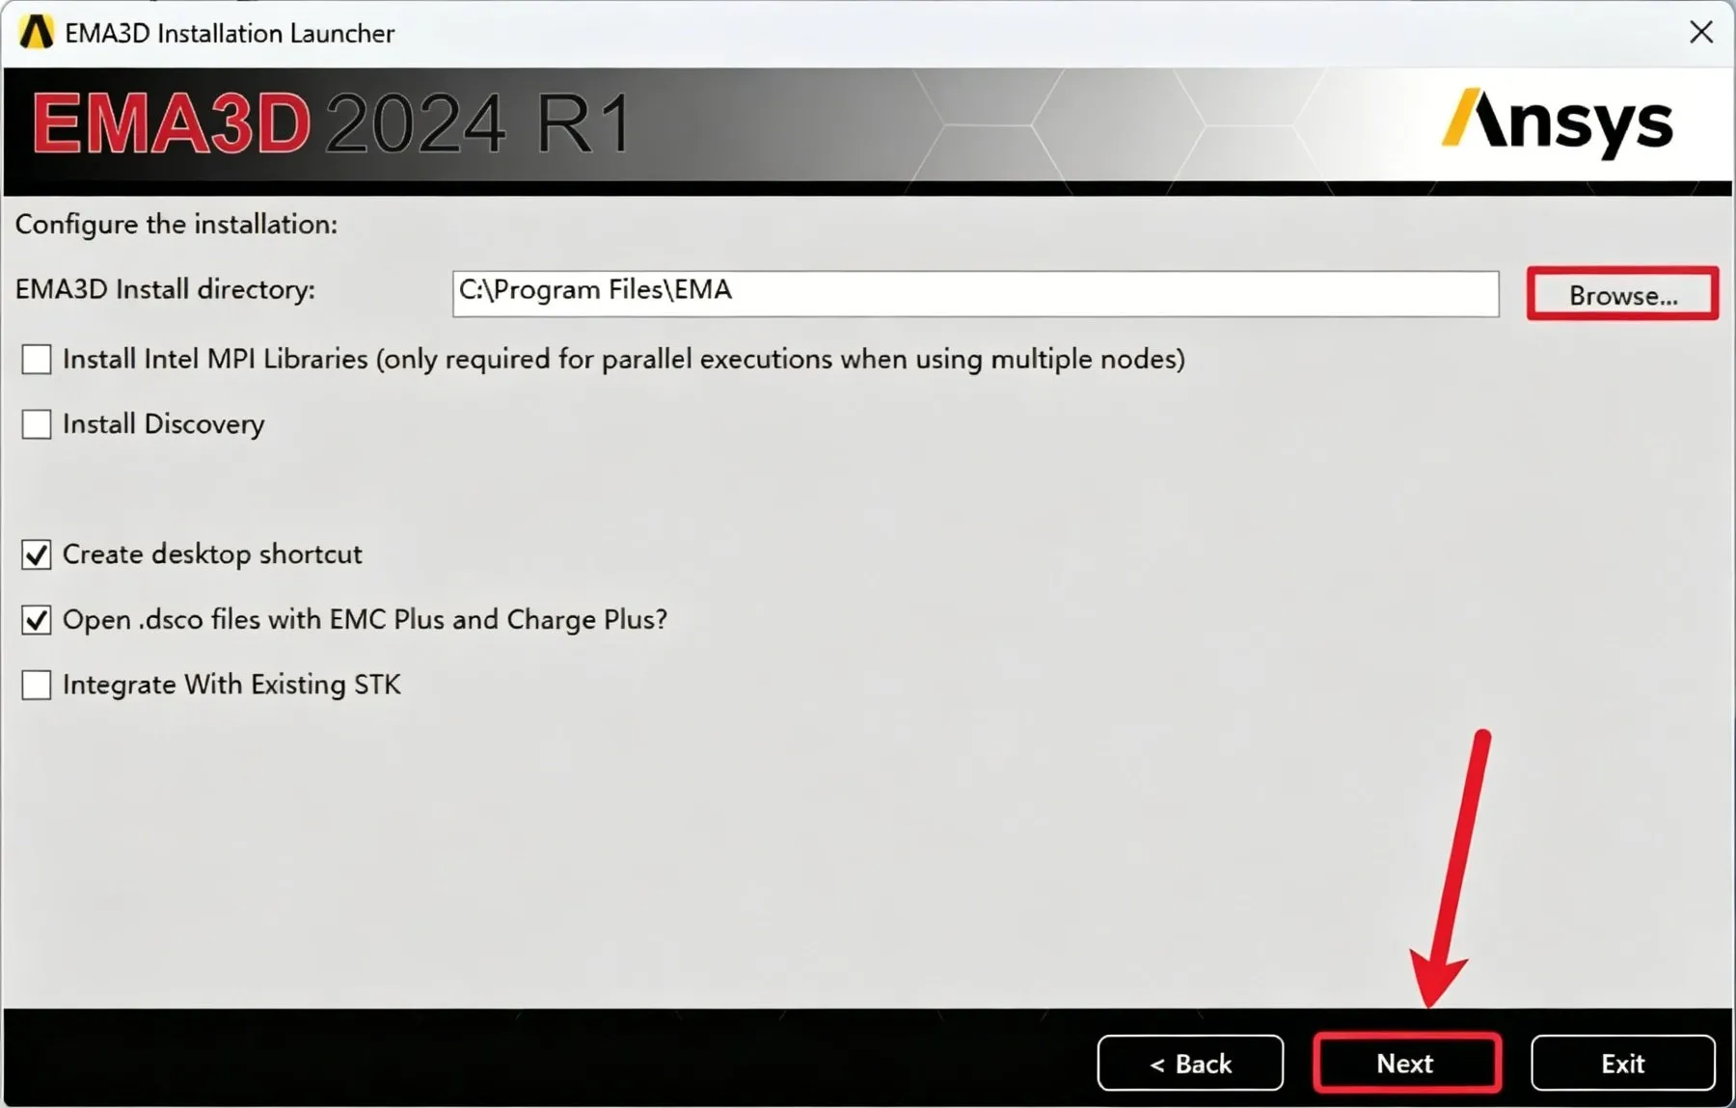Click the 'Configure the installation:' heading text
Screen dimensions: 1736x1108
[x=176, y=225]
